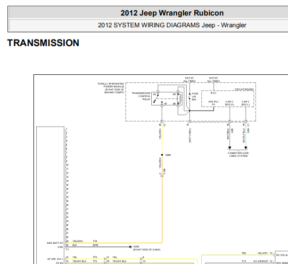Click the 'CAN C BUS (-)' label
Viewport: 288px width, 264px height.
(246, 103)
